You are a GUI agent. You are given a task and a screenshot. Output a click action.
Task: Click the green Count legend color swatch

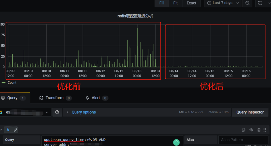coord(3,83)
